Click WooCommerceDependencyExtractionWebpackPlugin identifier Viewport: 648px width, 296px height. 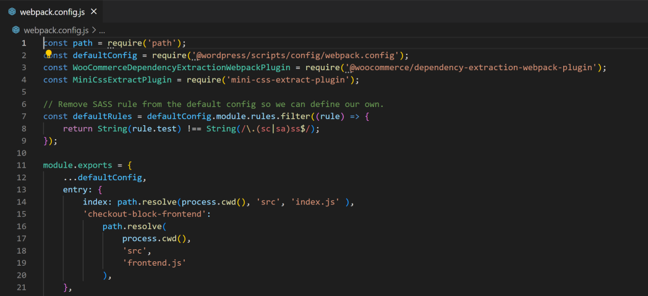[x=182, y=68]
